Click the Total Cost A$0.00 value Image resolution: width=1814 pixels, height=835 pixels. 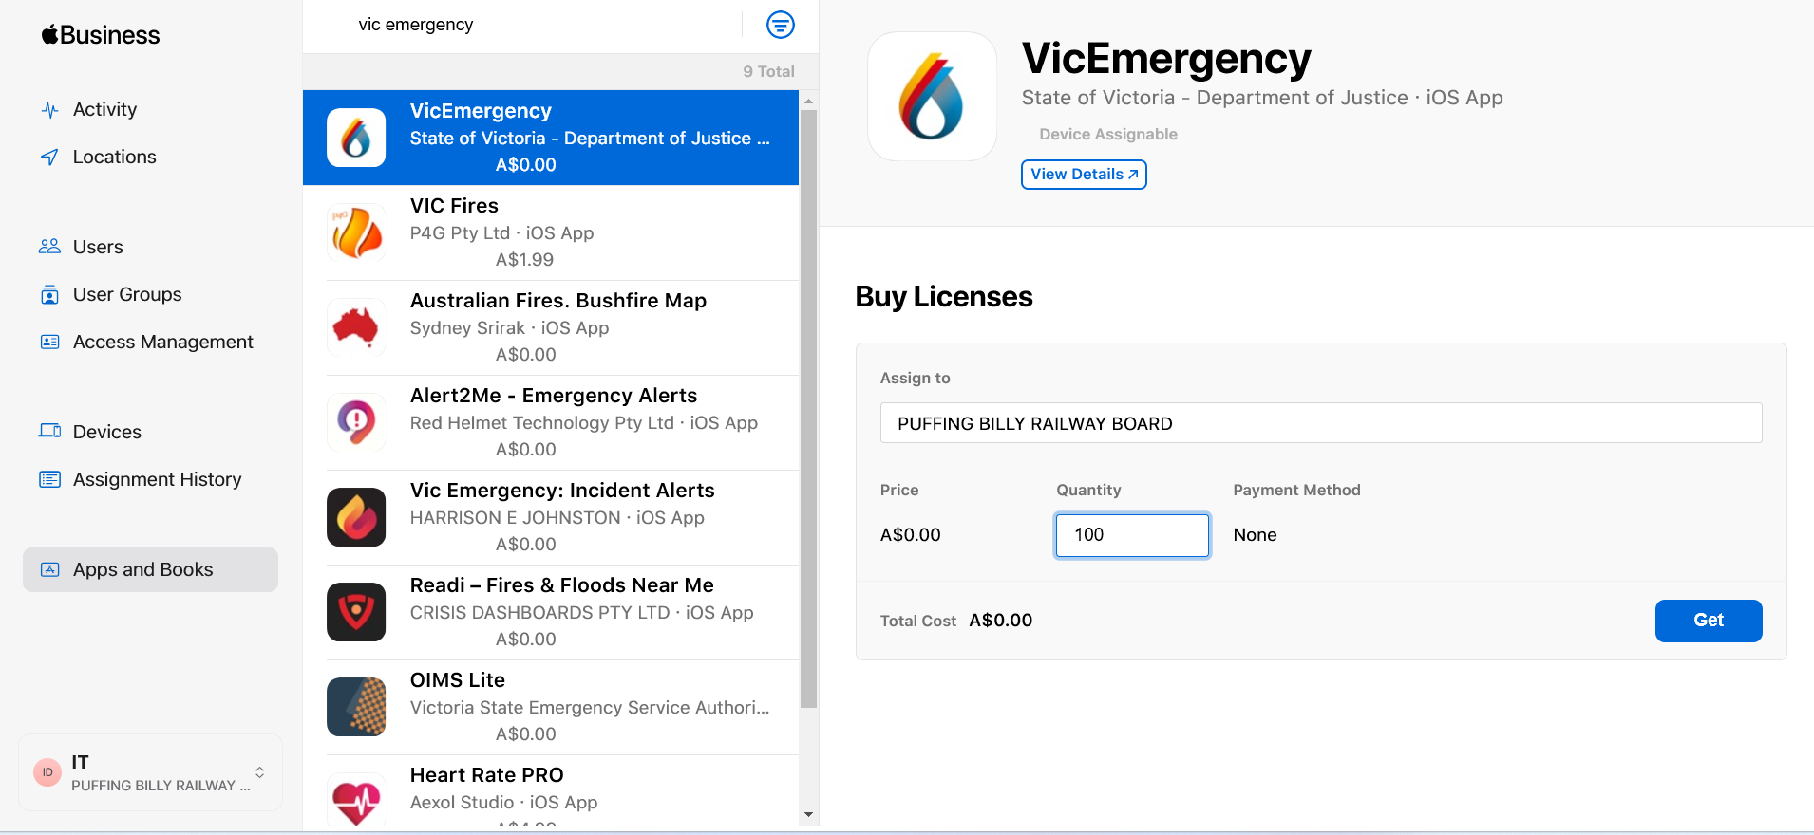point(1000,621)
